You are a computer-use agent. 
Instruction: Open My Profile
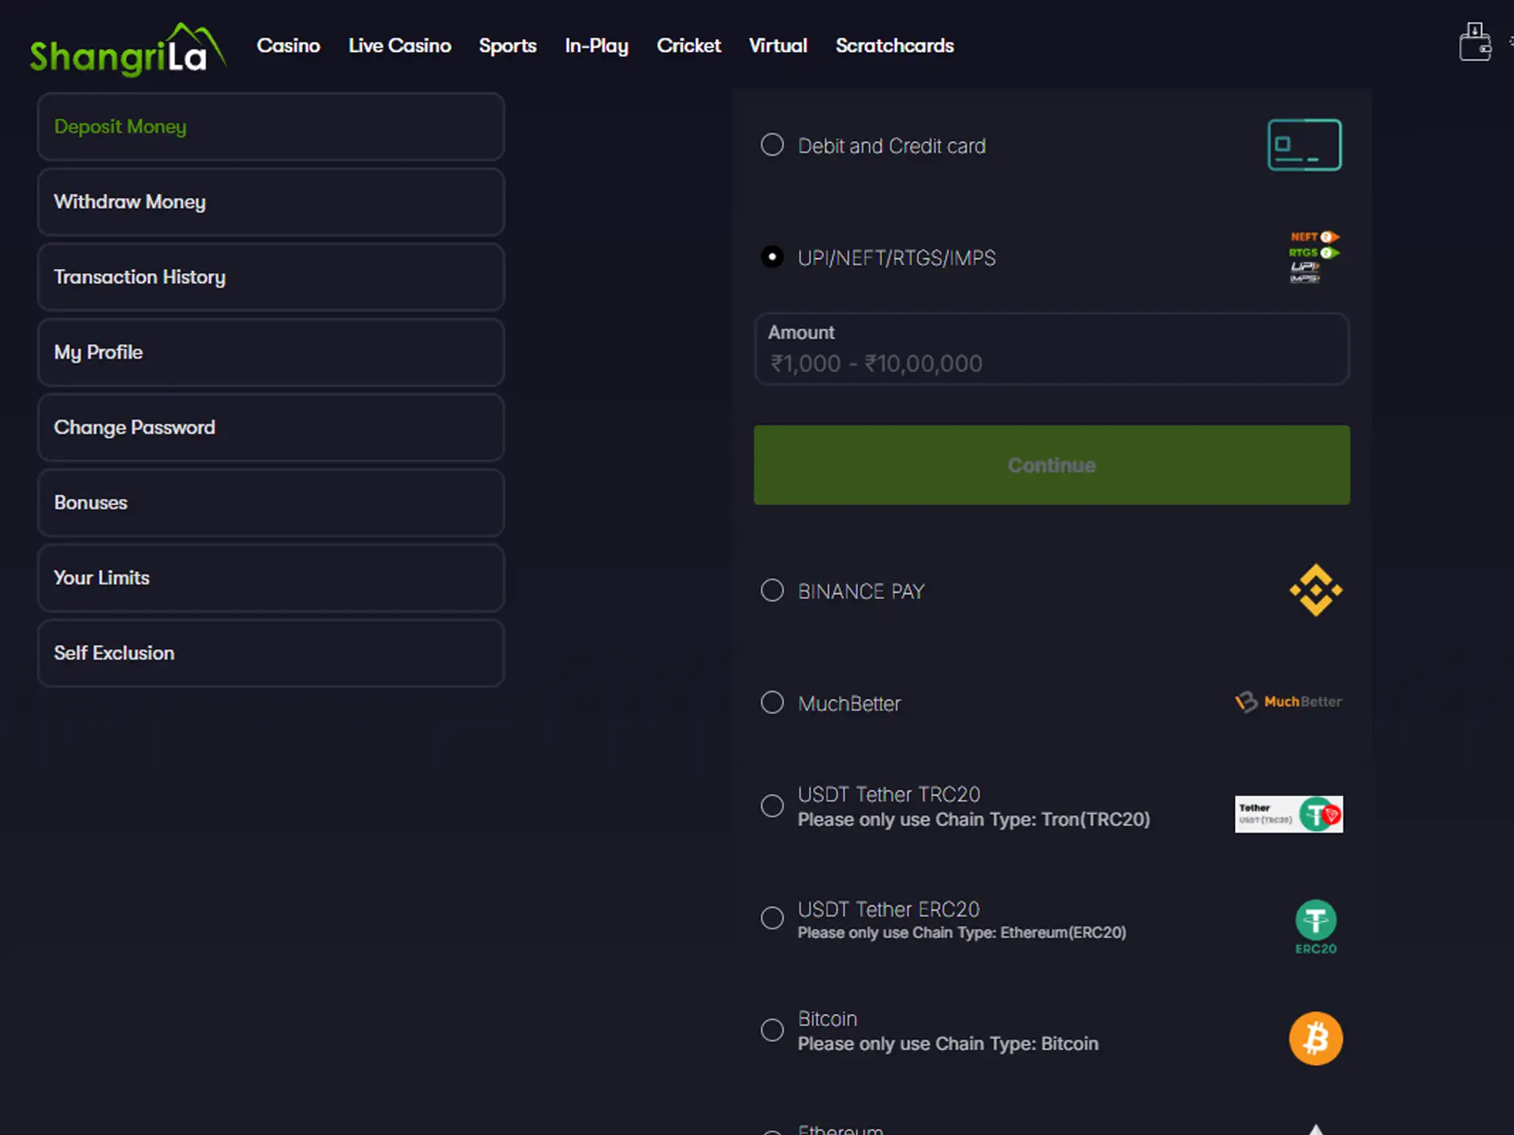tap(271, 352)
